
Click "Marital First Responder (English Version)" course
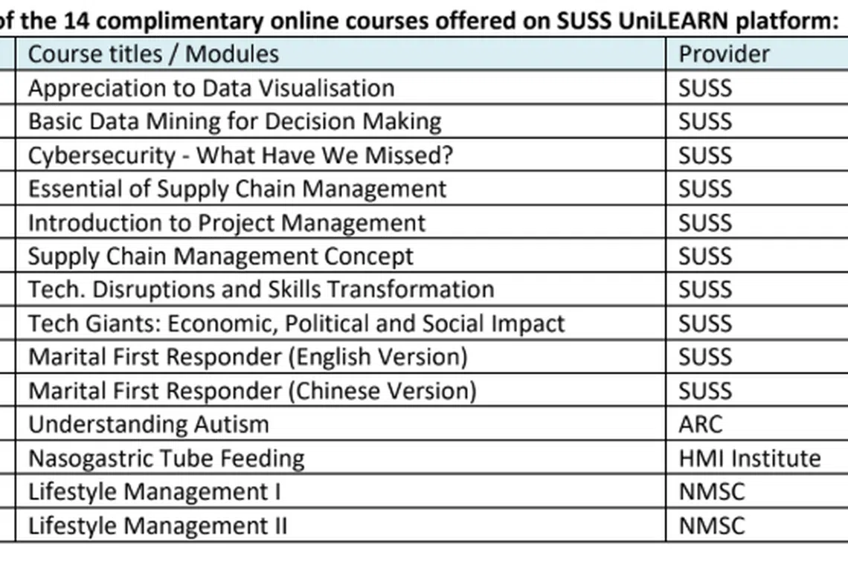coord(248,358)
